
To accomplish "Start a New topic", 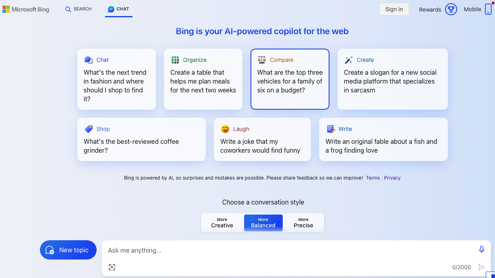I will (x=68, y=250).
